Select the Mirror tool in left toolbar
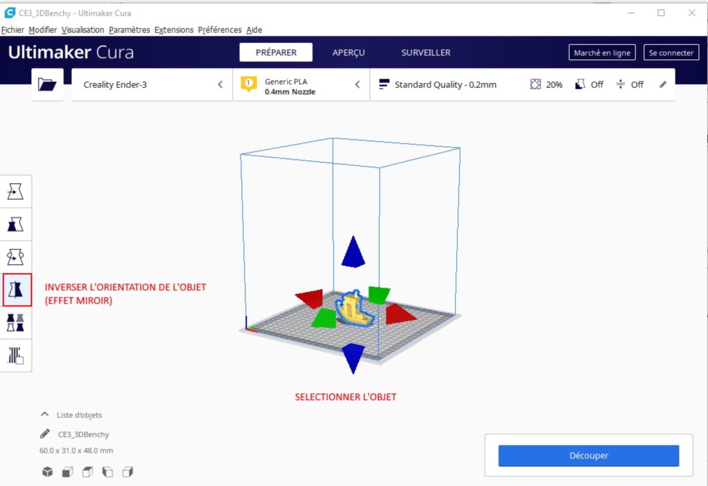This screenshot has width=708, height=486. [x=17, y=290]
